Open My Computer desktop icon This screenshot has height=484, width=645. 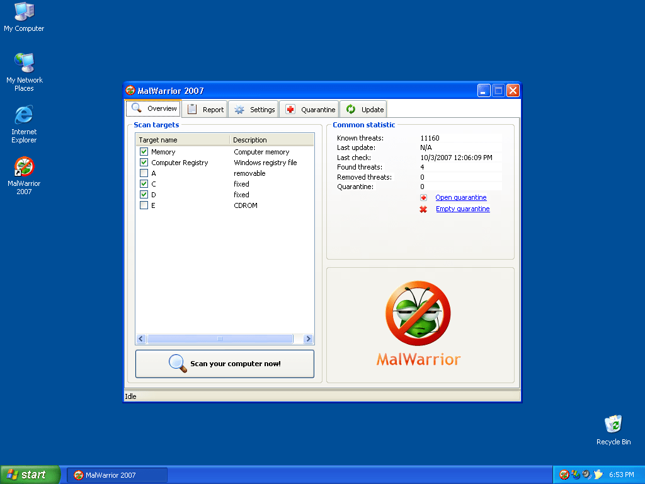pyautogui.click(x=24, y=12)
